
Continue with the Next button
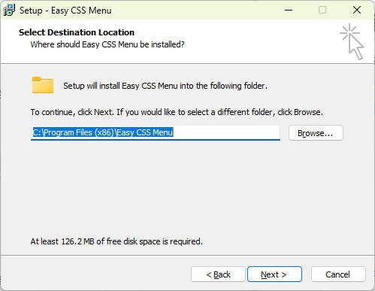pos(274,274)
